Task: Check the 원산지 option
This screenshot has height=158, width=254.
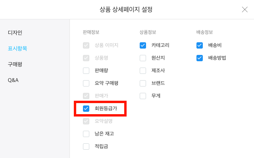Action: [x=143, y=58]
